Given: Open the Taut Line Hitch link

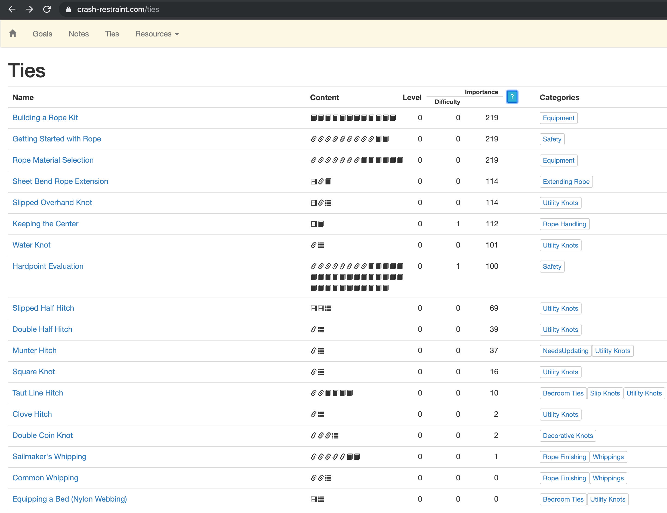Looking at the screenshot, I should pos(38,393).
